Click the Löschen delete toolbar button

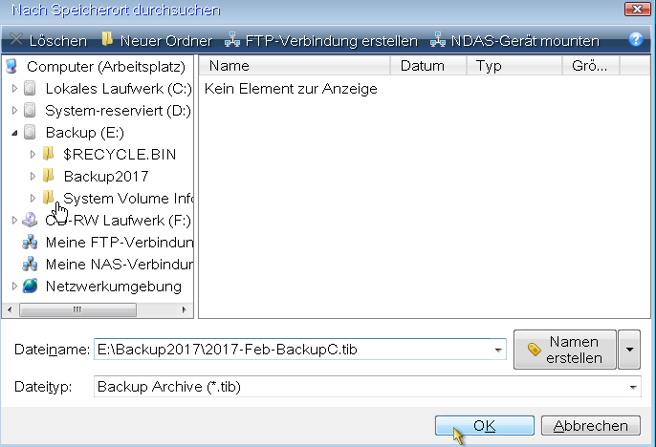point(48,41)
